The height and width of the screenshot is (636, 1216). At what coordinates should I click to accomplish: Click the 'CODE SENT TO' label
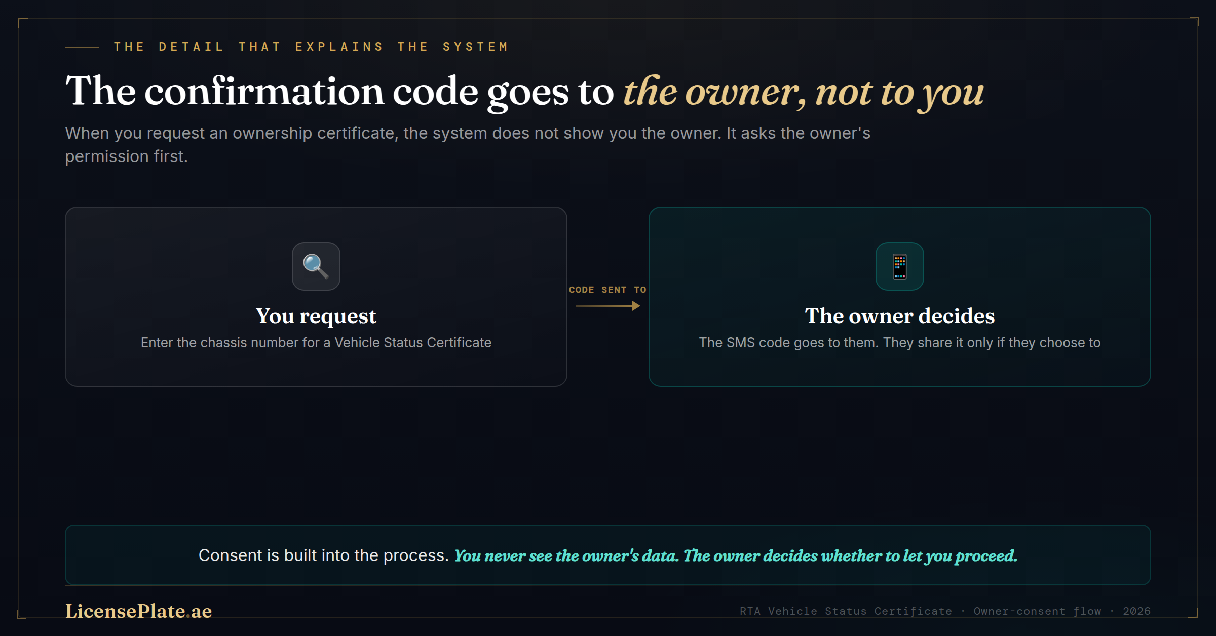607,290
